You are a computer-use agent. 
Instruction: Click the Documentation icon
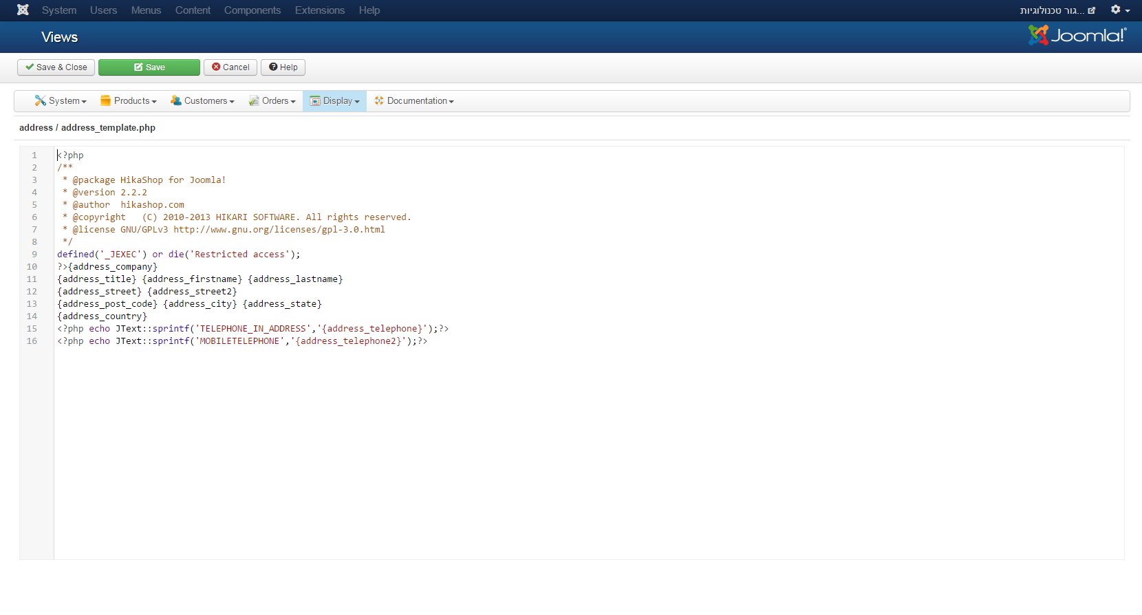coord(379,100)
